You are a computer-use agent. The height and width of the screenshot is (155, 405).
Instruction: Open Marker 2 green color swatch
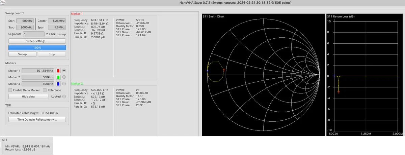(x=58, y=77)
